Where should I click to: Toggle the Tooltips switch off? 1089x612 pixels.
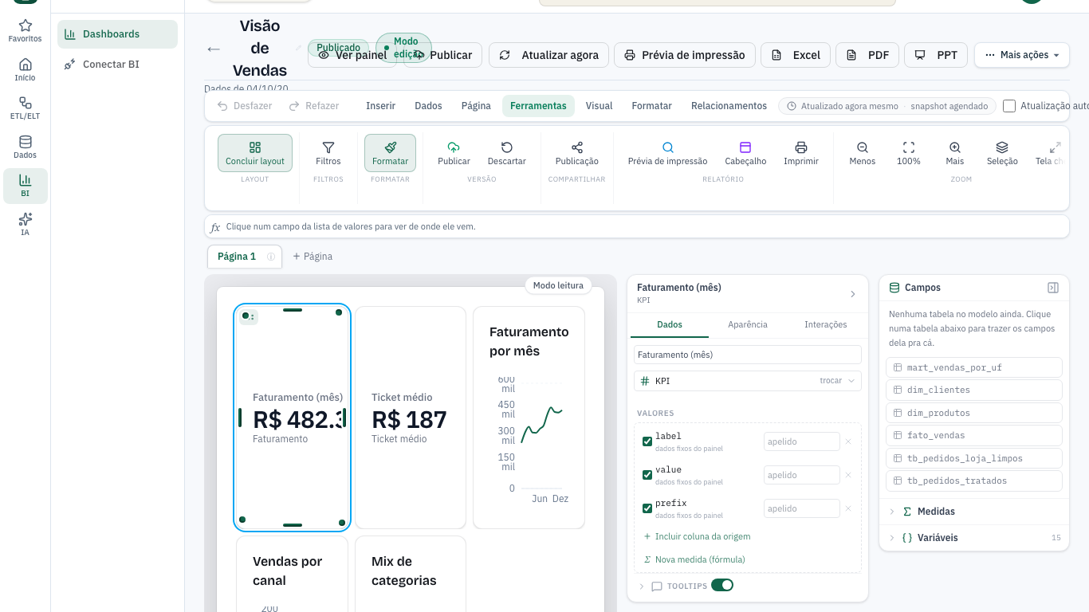pos(722,585)
